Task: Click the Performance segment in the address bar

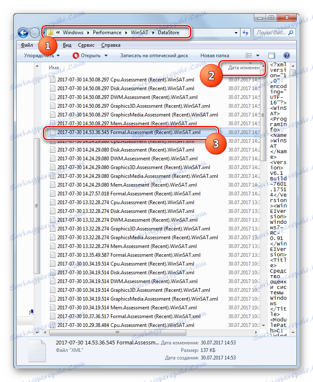Action: 107,33
